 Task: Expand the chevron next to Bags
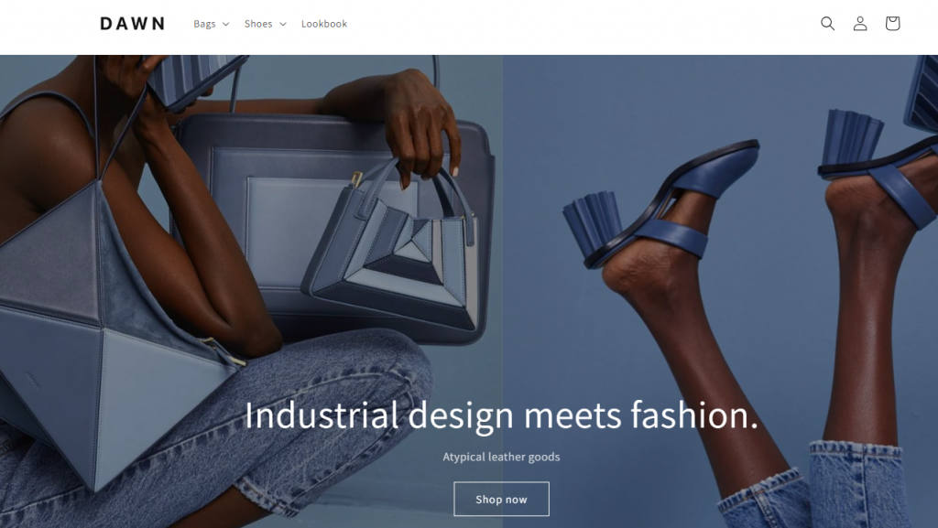point(225,24)
